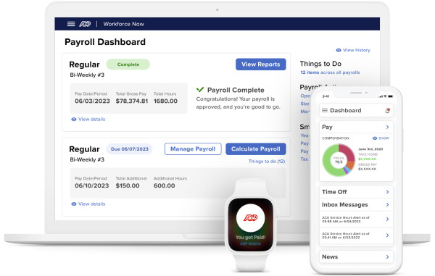Click the Things to Do heading

(x=320, y=64)
